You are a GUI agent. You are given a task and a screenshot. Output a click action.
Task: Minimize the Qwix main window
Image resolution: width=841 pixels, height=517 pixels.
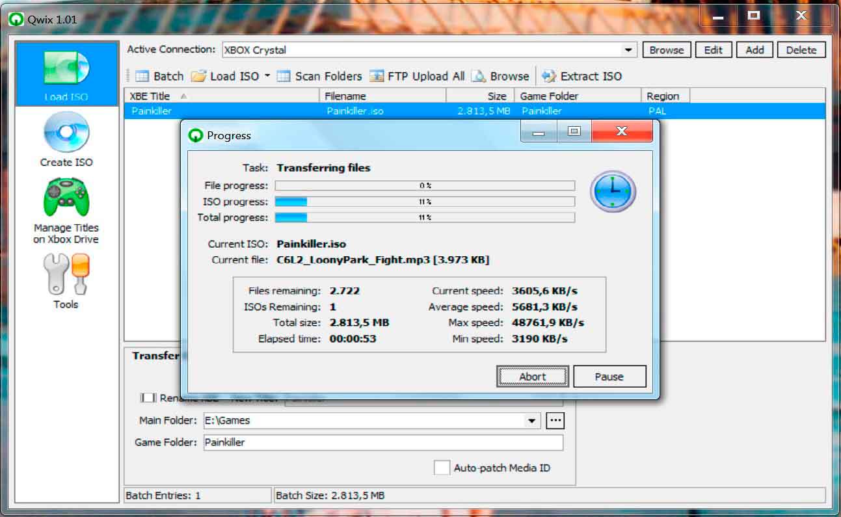718,16
